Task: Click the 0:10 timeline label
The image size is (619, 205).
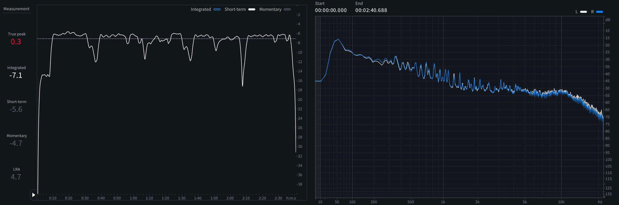Action: (53, 198)
